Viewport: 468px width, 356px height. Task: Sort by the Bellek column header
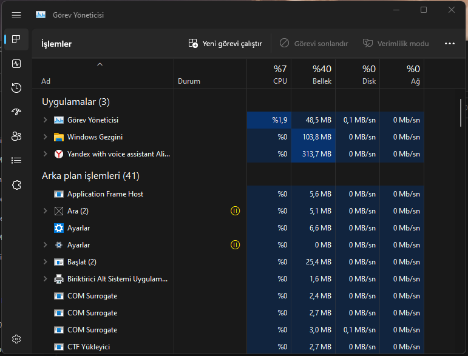click(313, 73)
